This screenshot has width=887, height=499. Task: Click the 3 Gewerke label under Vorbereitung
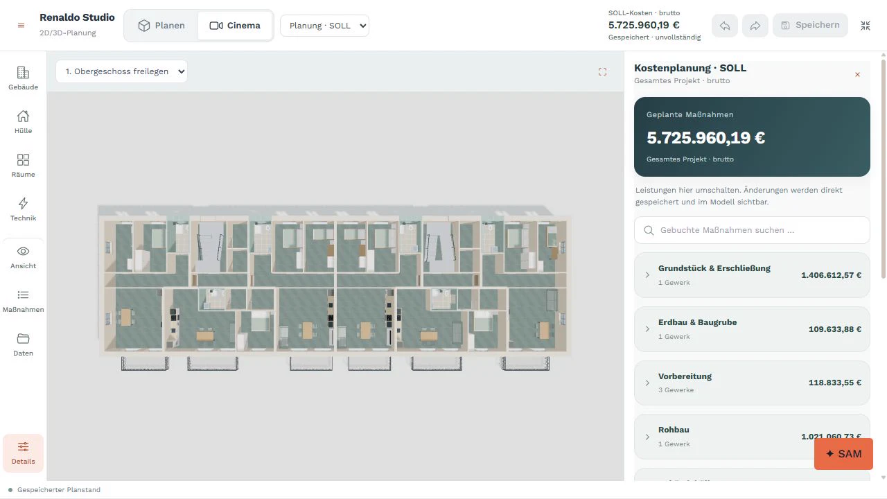pos(675,390)
